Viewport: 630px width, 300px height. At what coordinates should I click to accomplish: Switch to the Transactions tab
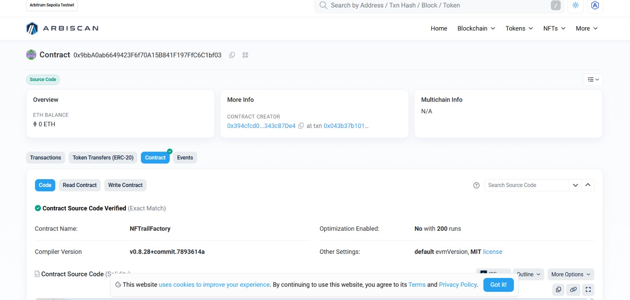click(x=46, y=157)
